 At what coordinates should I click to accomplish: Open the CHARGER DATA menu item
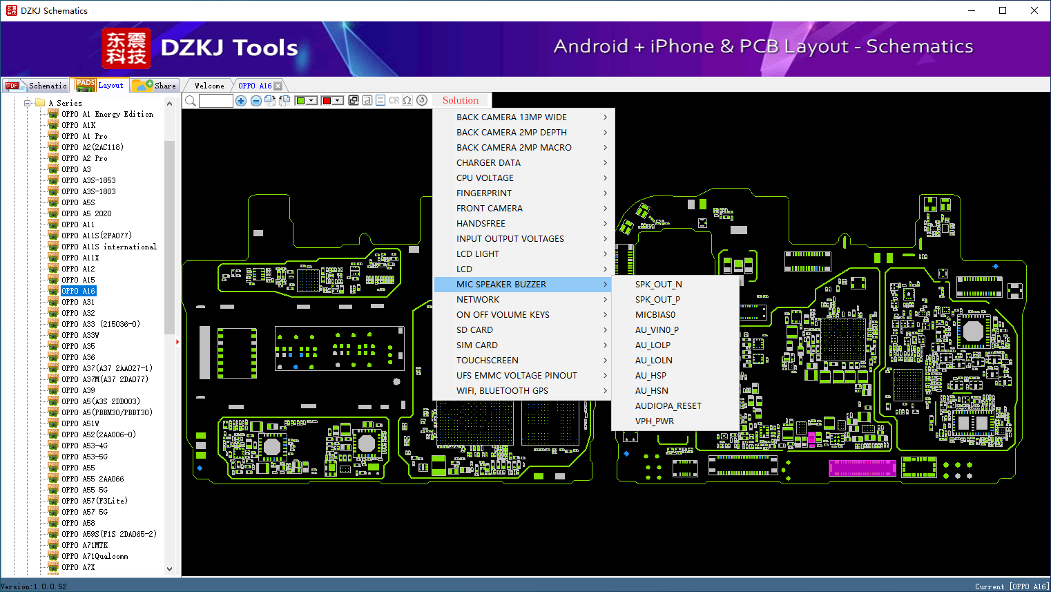point(524,163)
